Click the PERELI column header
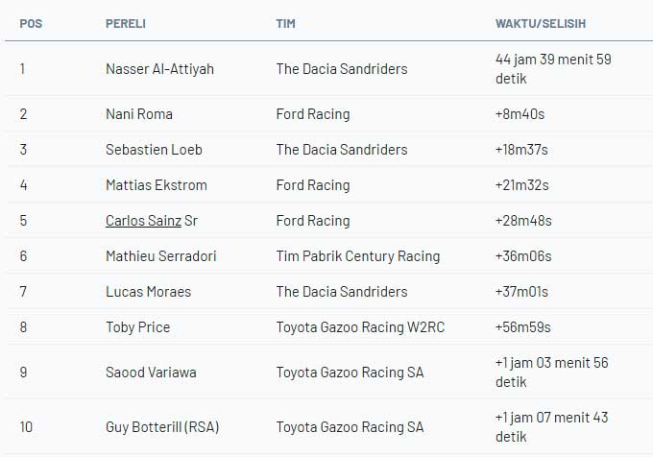This screenshot has height=457, width=653. tap(126, 23)
